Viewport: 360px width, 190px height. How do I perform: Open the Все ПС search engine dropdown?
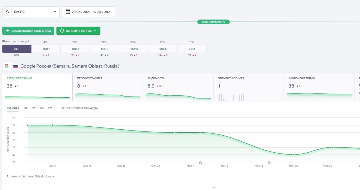point(31,12)
